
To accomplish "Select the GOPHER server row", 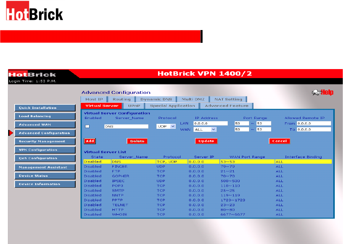I will click(x=207, y=176).
